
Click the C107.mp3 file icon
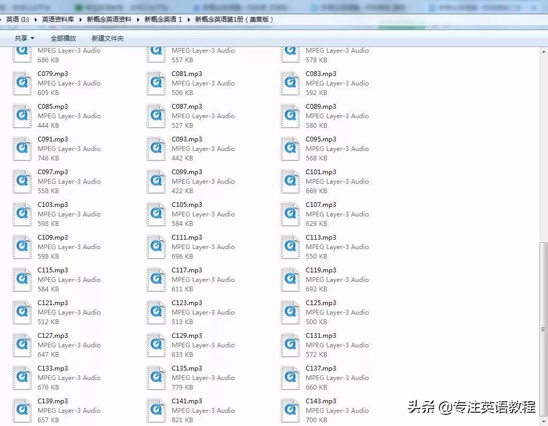(x=290, y=214)
